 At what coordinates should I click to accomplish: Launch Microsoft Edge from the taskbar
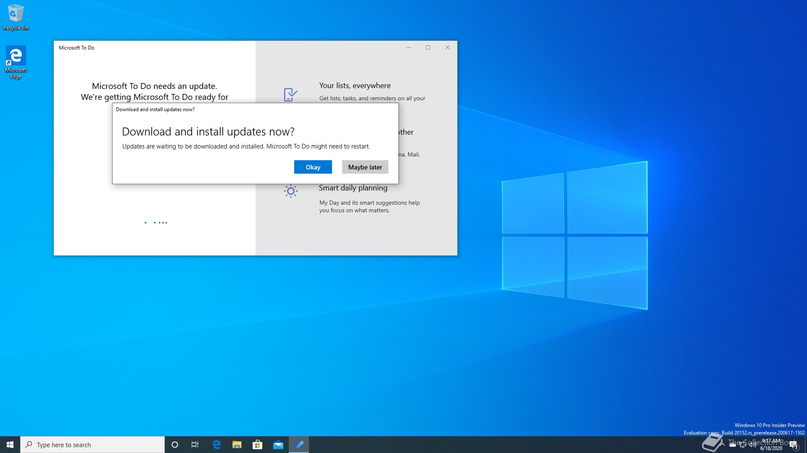216,445
